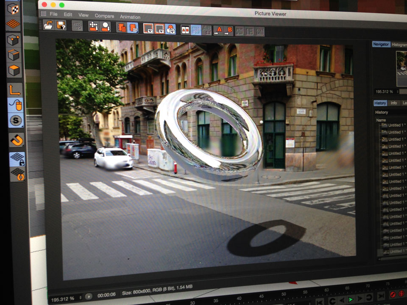Switch to the Histogram tab
This screenshot has width=407, height=305.
click(399, 44)
